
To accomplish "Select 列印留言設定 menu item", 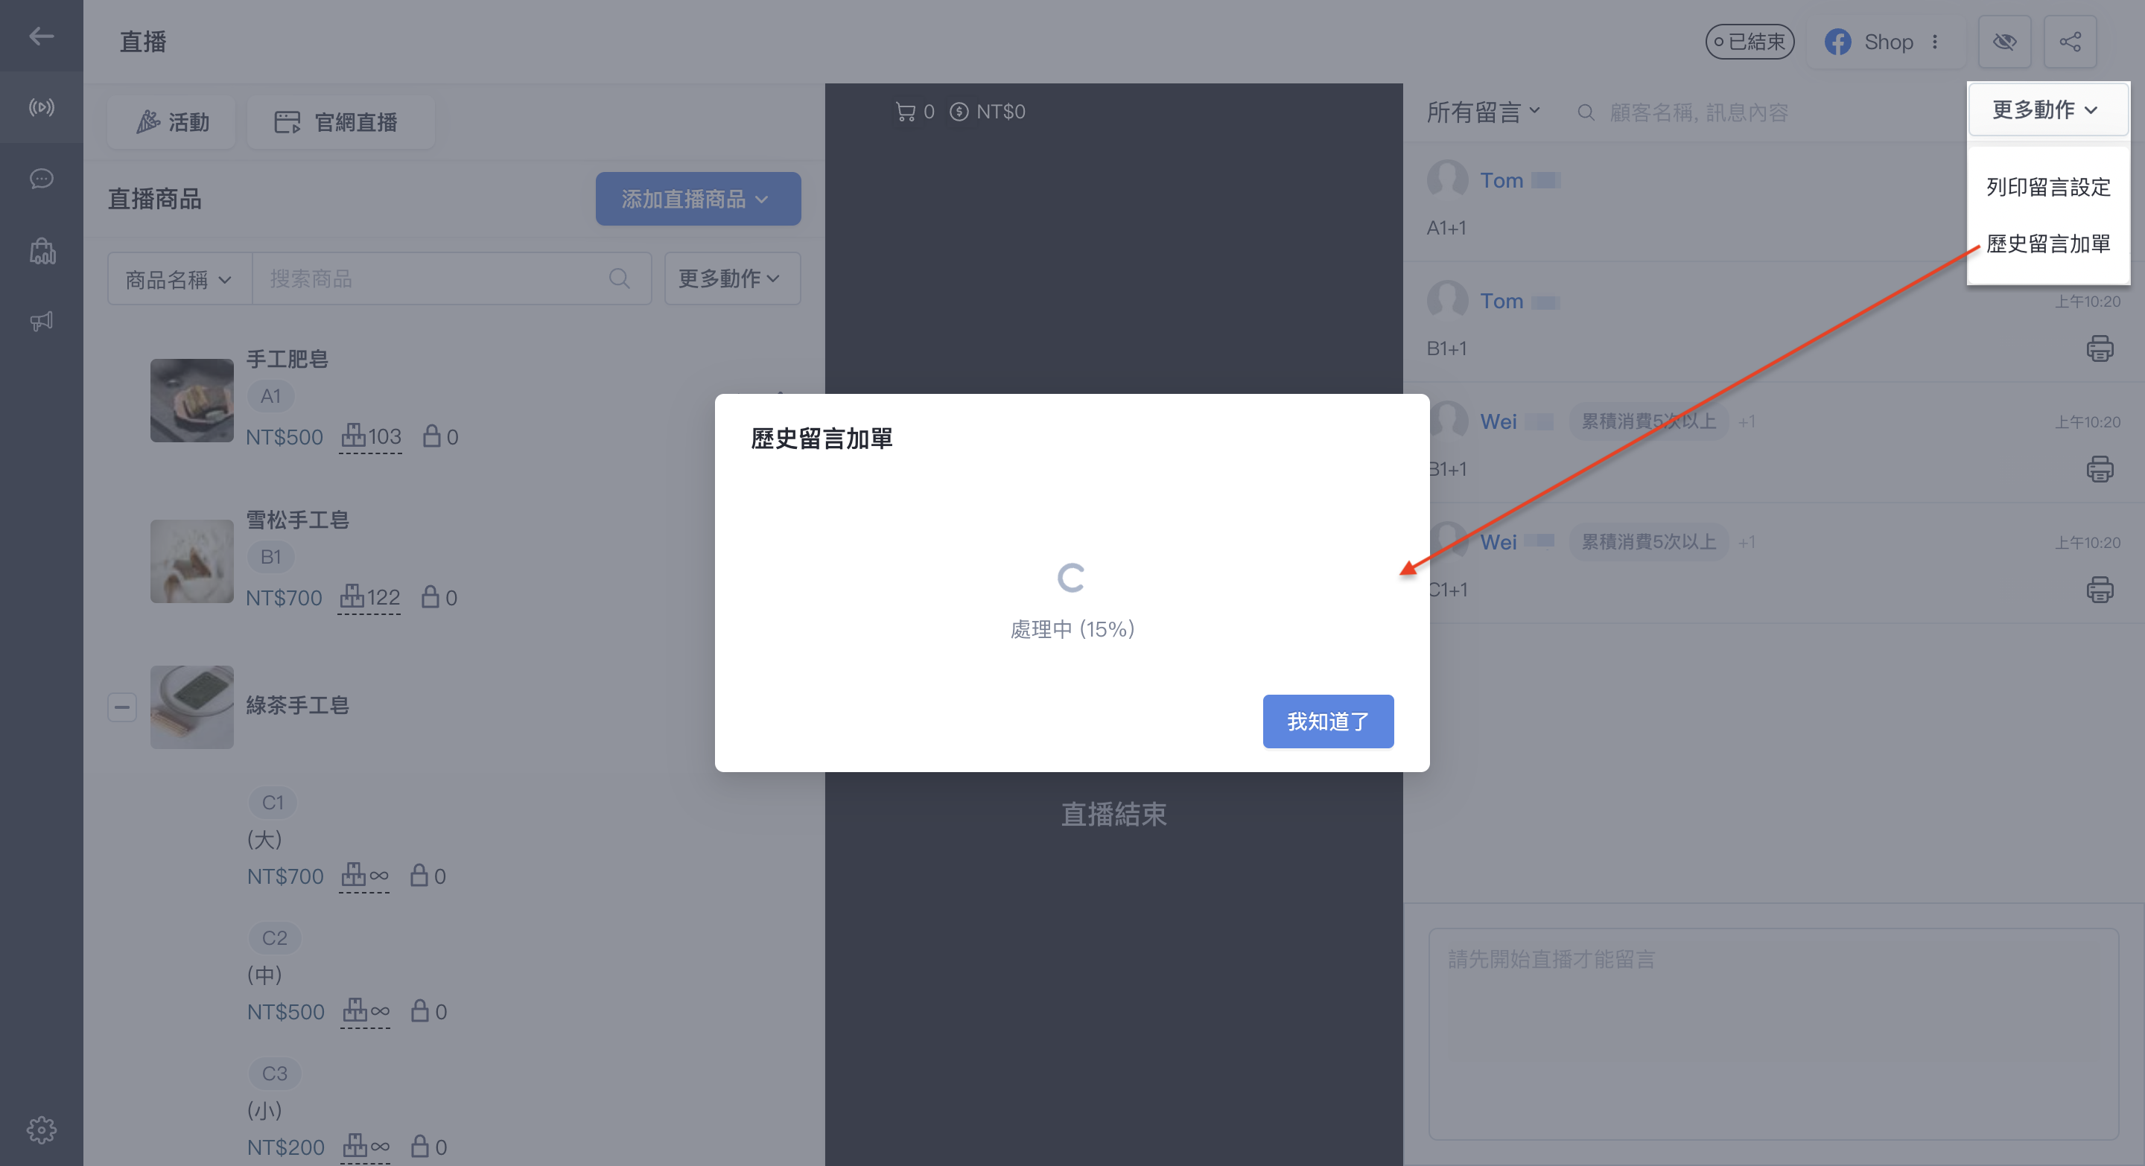I will tap(2048, 186).
